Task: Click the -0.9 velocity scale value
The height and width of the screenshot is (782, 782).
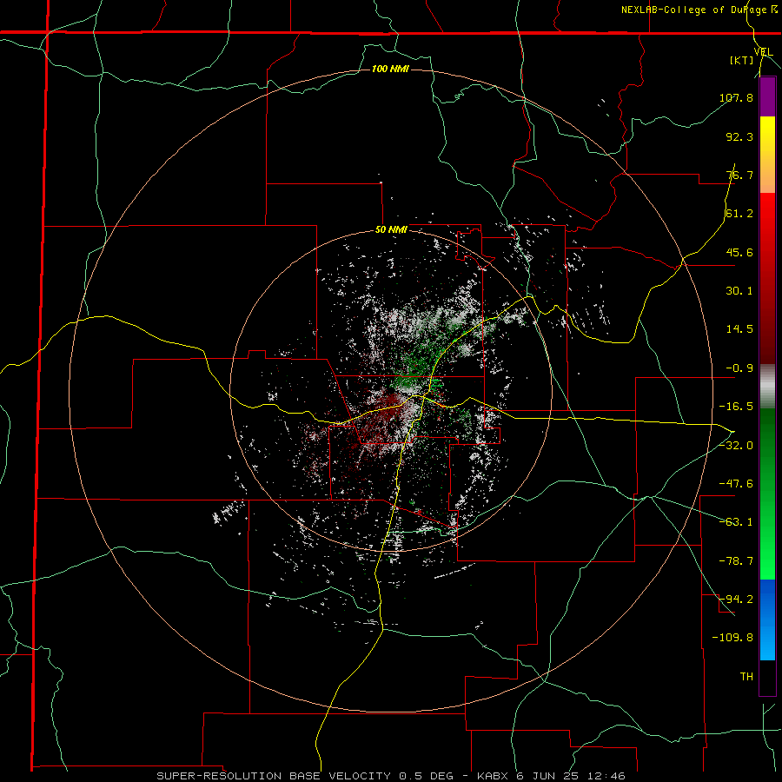Action: [739, 368]
